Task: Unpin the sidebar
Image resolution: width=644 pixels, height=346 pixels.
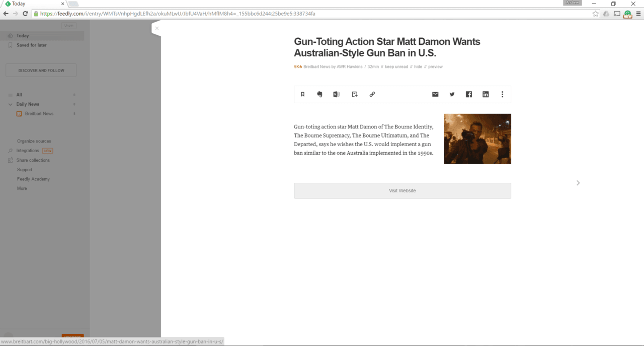Action: click(x=68, y=26)
